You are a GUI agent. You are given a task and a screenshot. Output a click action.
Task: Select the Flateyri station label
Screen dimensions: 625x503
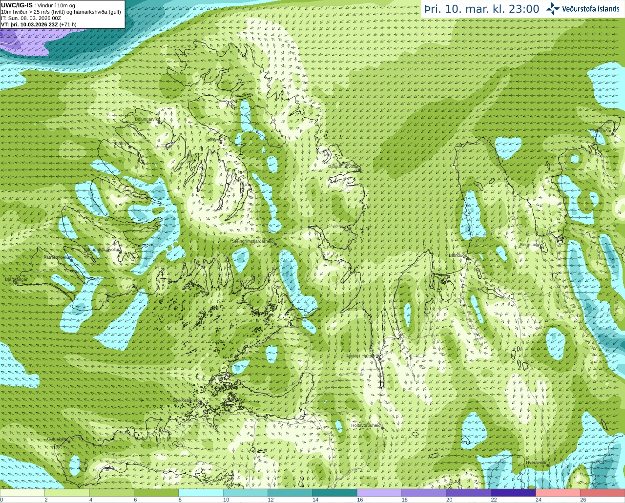tap(122, 144)
